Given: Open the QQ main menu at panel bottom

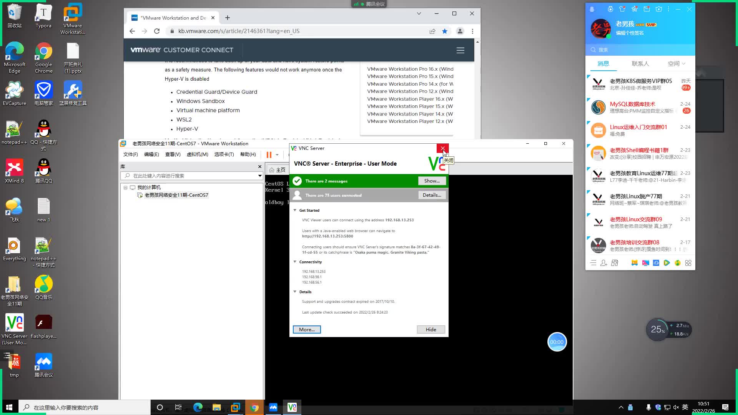Looking at the screenshot, I should tap(593, 263).
